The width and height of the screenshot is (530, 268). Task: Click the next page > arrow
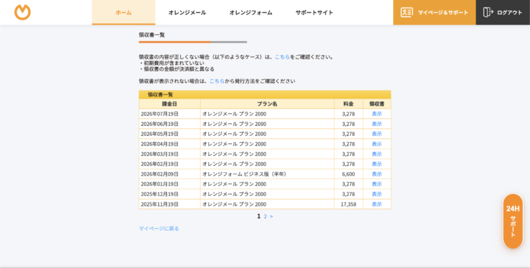[271, 216]
